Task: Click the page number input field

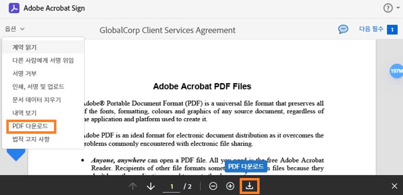Action: (172, 187)
